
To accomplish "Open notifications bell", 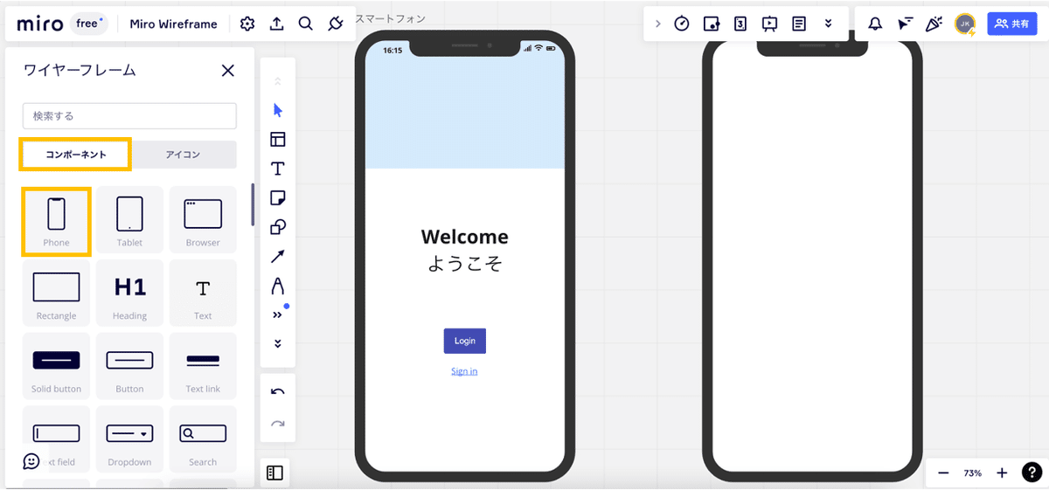I will (x=875, y=24).
